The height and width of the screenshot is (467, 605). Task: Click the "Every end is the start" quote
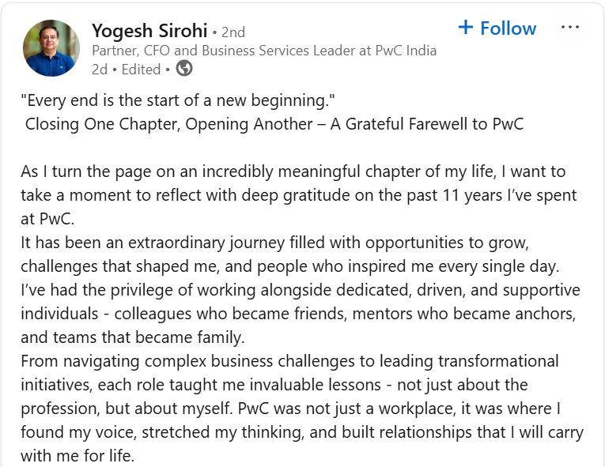178,100
